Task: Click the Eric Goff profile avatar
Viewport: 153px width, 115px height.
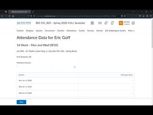Action: (121, 23)
